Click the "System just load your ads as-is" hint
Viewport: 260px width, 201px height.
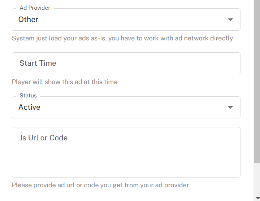click(x=58, y=38)
